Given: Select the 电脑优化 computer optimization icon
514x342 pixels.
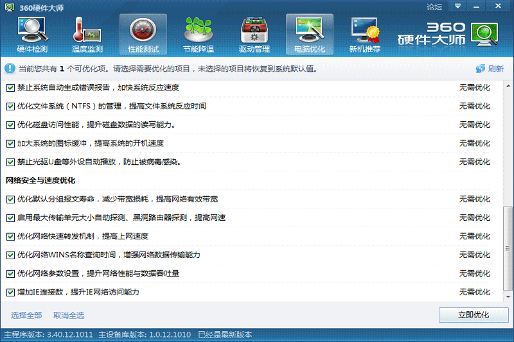Looking at the screenshot, I should [309, 34].
